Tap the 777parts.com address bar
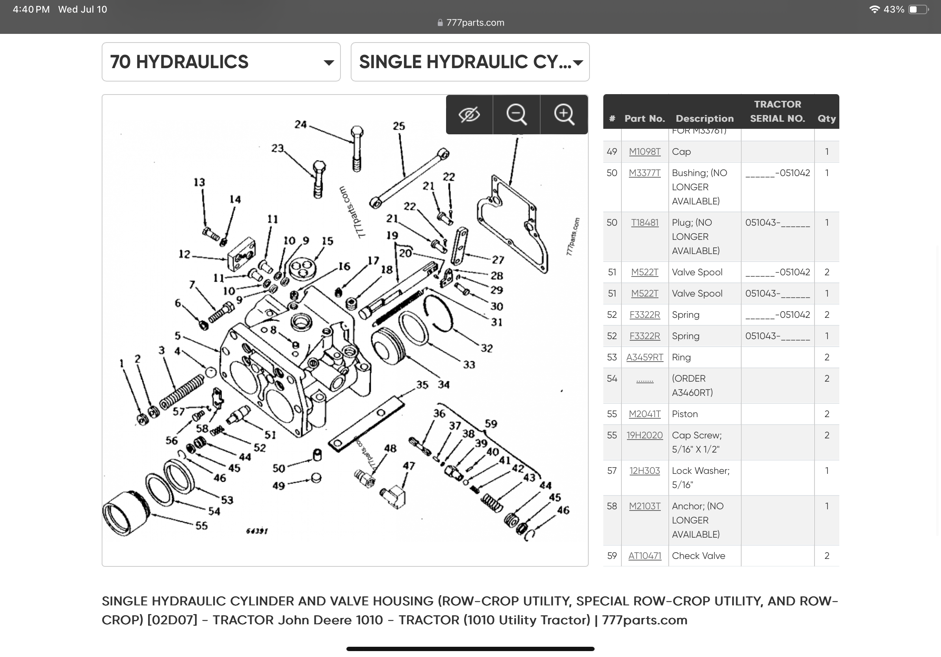Image resolution: width=941 pixels, height=657 pixels. [470, 22]
